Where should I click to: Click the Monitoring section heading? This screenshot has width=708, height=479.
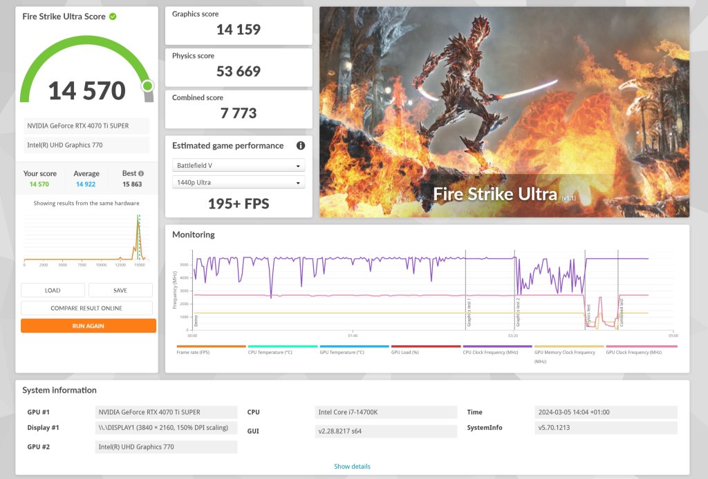[194, 235]
